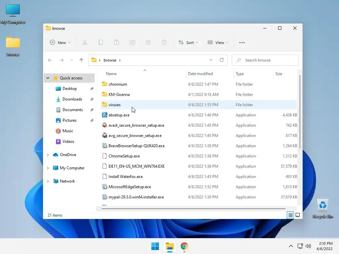Click Chrome icon in taskbar
Screen dimensions: 339x254
[184, 246]
